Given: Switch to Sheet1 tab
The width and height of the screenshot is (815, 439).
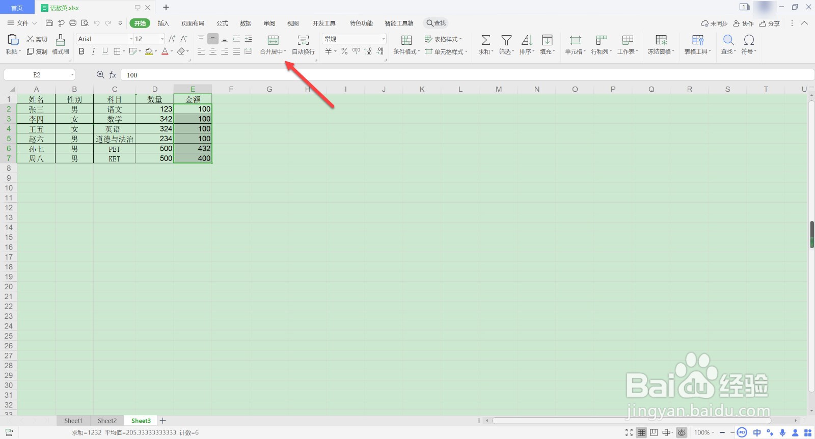Looking at the screenshot, I should tap(73, 421).
